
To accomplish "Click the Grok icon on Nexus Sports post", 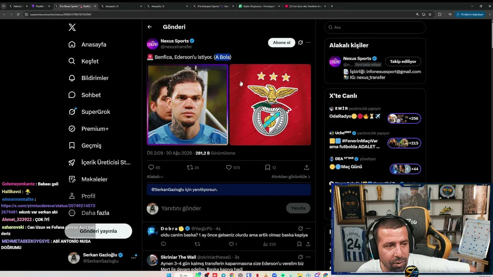I will (300, 42).
